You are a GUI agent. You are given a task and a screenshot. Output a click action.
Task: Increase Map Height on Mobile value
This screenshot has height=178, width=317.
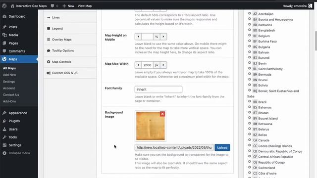pos(163,37)
